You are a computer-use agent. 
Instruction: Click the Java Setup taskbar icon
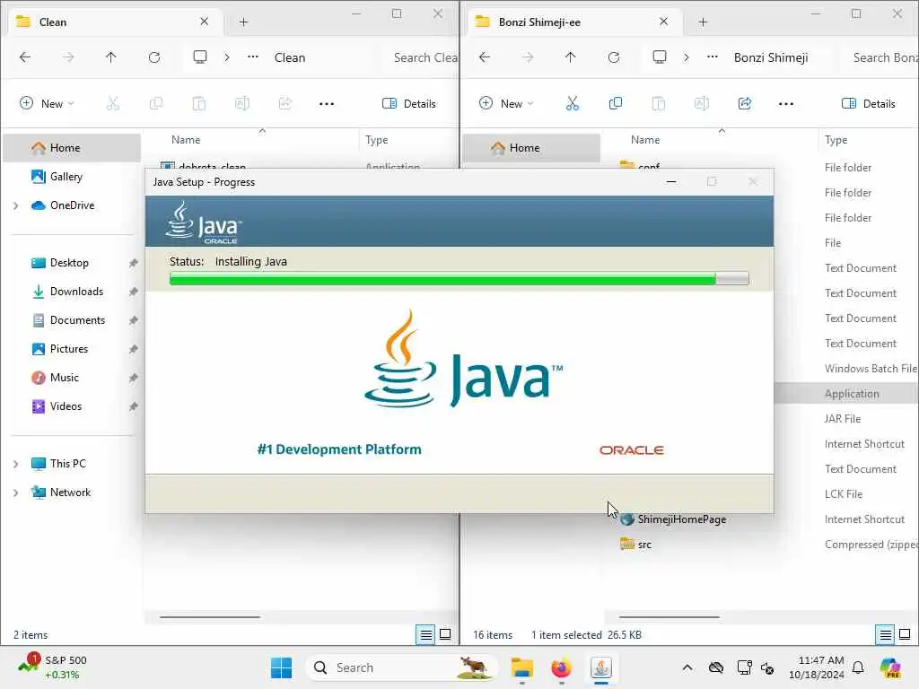point(601,667)
